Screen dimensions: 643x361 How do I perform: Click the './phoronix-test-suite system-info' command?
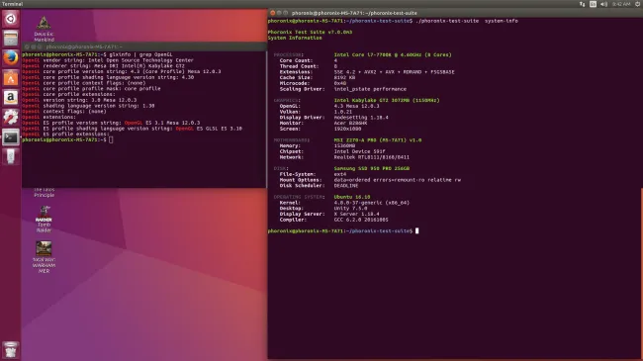point(467,21)
